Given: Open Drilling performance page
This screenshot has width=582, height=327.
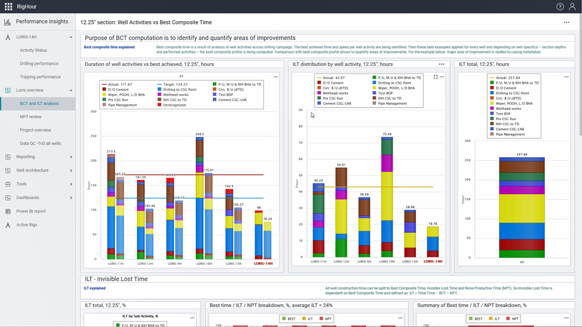Looking at the screenshot, I should coord(39,63).
